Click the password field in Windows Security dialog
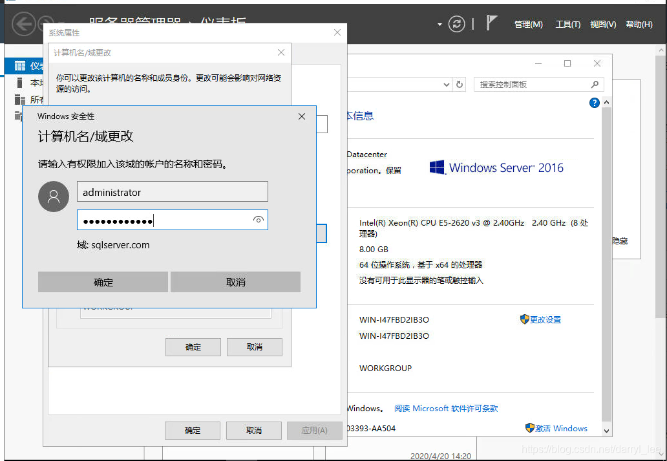 click(x=173, y=220)
